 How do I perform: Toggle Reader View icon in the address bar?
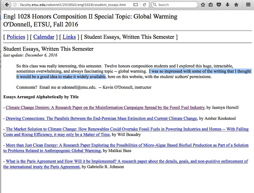click(136, 5)
